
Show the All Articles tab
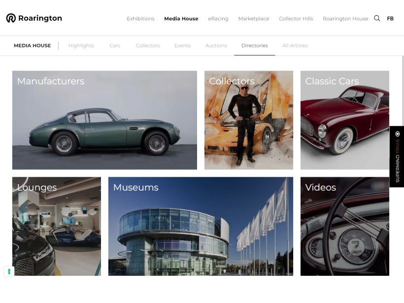coord(295,45)
